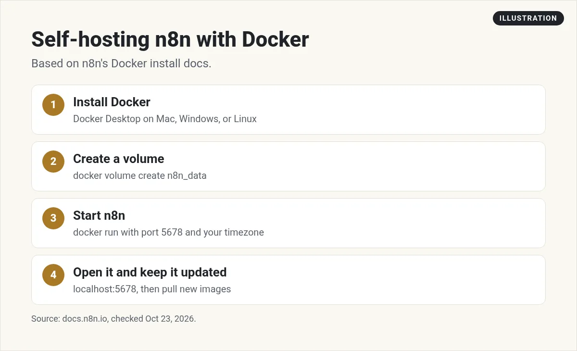Screen dimensions: 577x351
Task: Click "docker run with port 5678 and your timezone"
Action: (168, 232)
